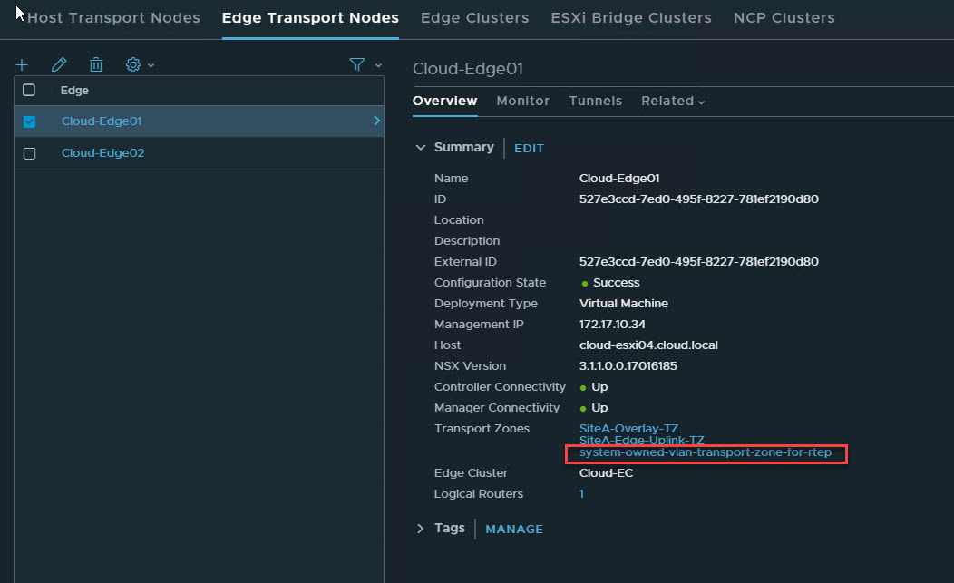Click the arrow chevron on Cloud-Edge01 row
Screen dimensions: 954x583
[376, 121]
